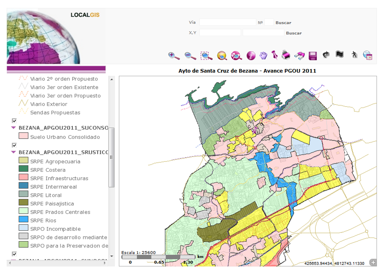Toggle the BEZANA_APGOU2011_SRUSTICO layer checkbox
This screenshot has height=274, width=383.
coord(14,145)
